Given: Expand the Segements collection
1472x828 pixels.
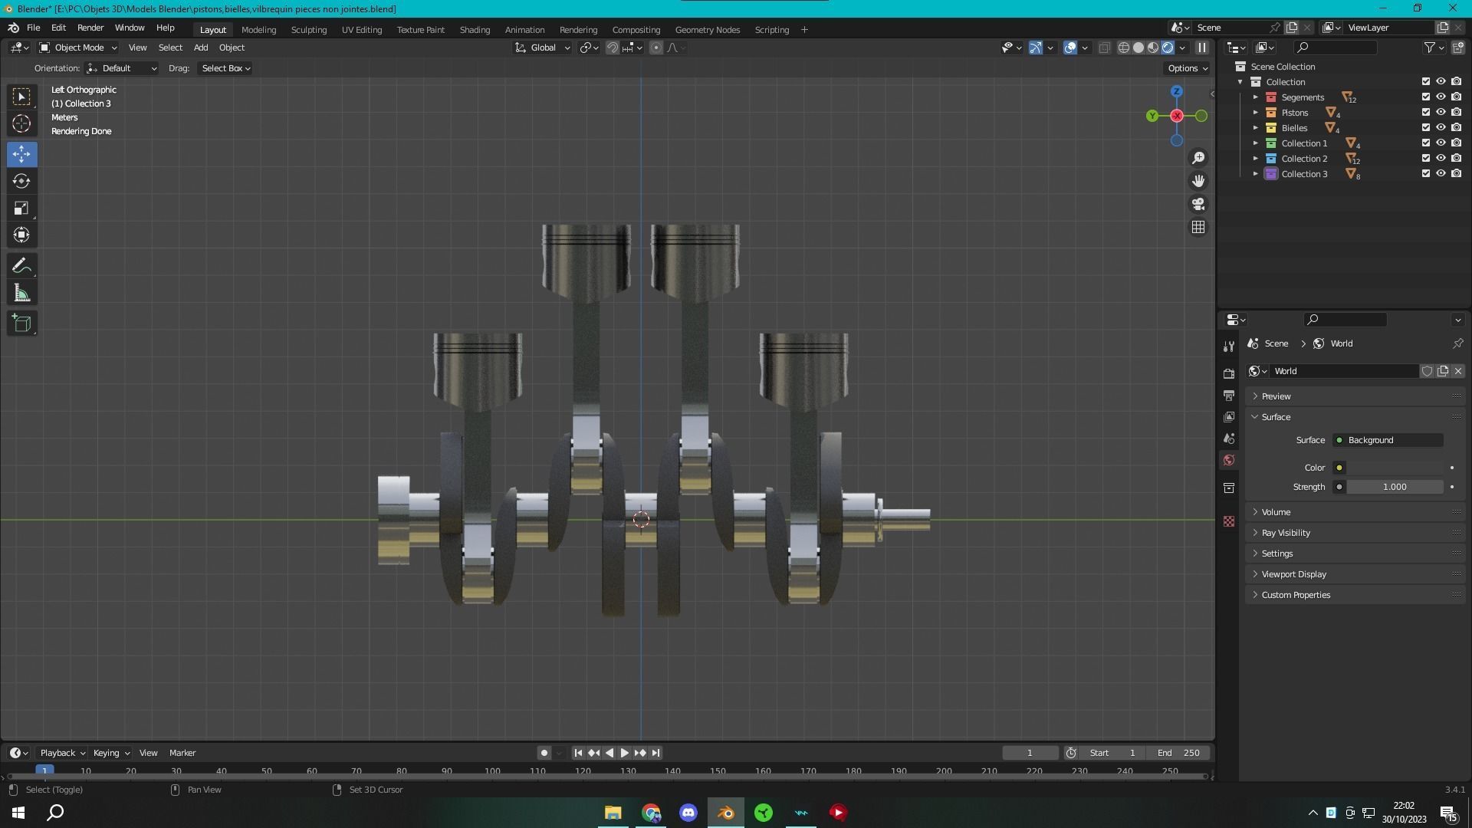Looking at the screenshot, I should pos(1256,97).
